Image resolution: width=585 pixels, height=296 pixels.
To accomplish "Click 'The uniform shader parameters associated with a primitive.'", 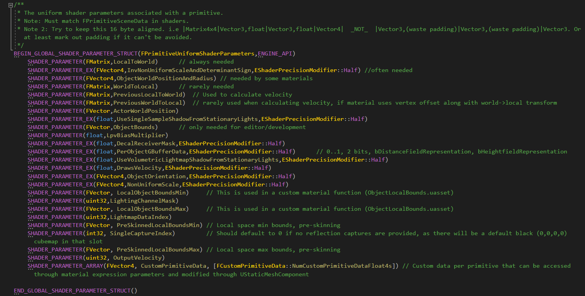I will (x=123, y=13).
